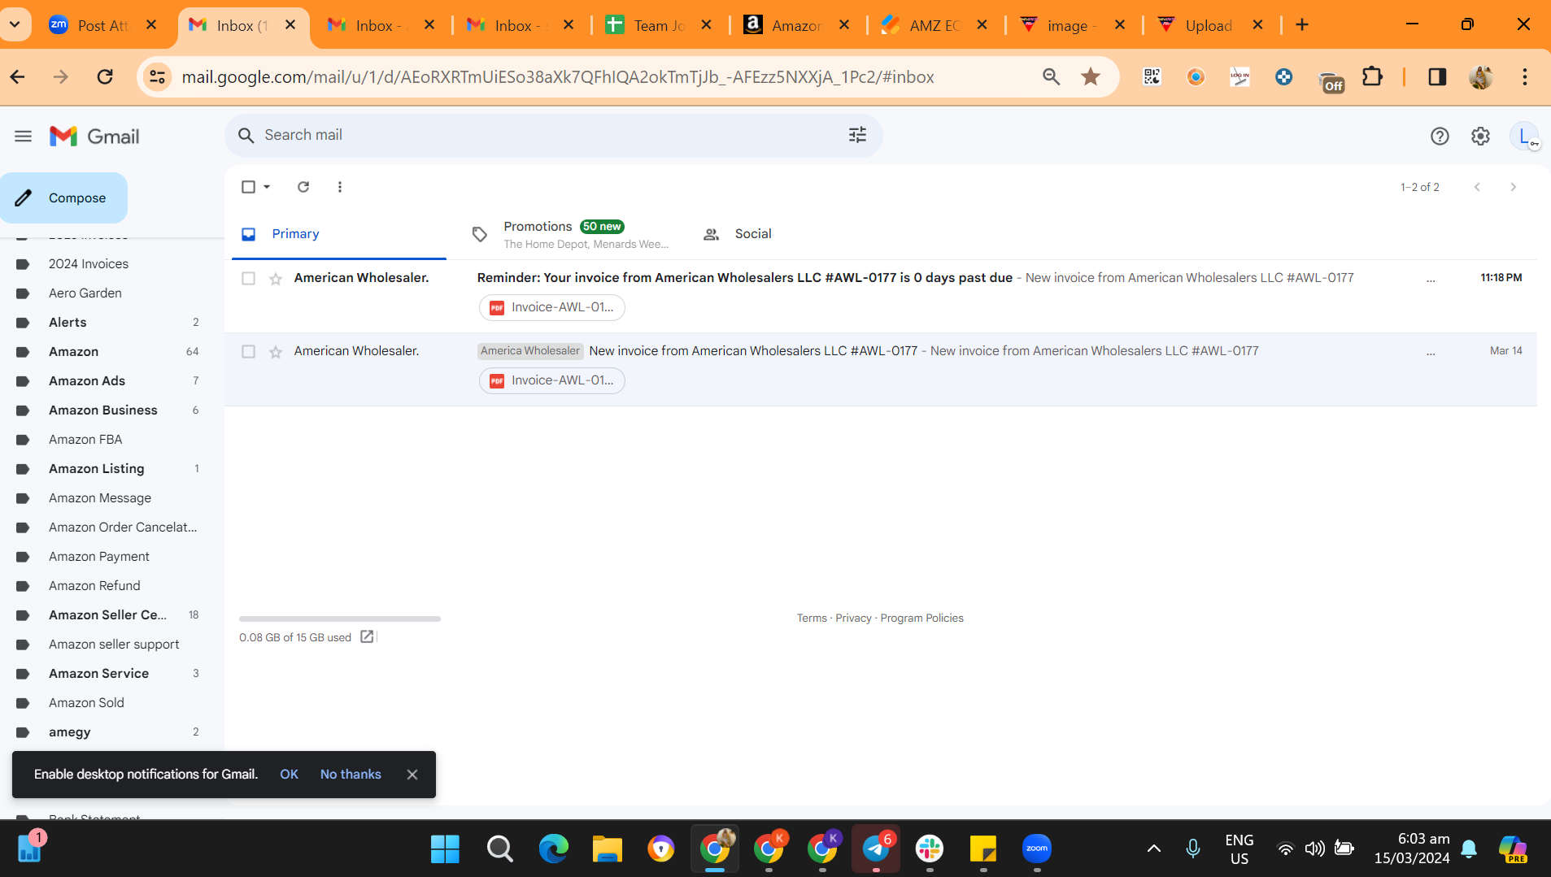Open Gmail Settings gear icon

tap(1480, 136)
